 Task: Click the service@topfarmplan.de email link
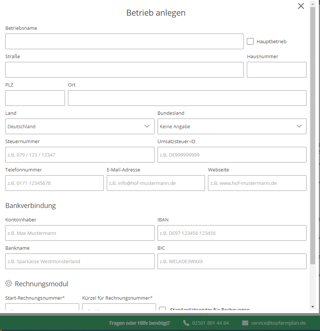click(x=278, y=323)
